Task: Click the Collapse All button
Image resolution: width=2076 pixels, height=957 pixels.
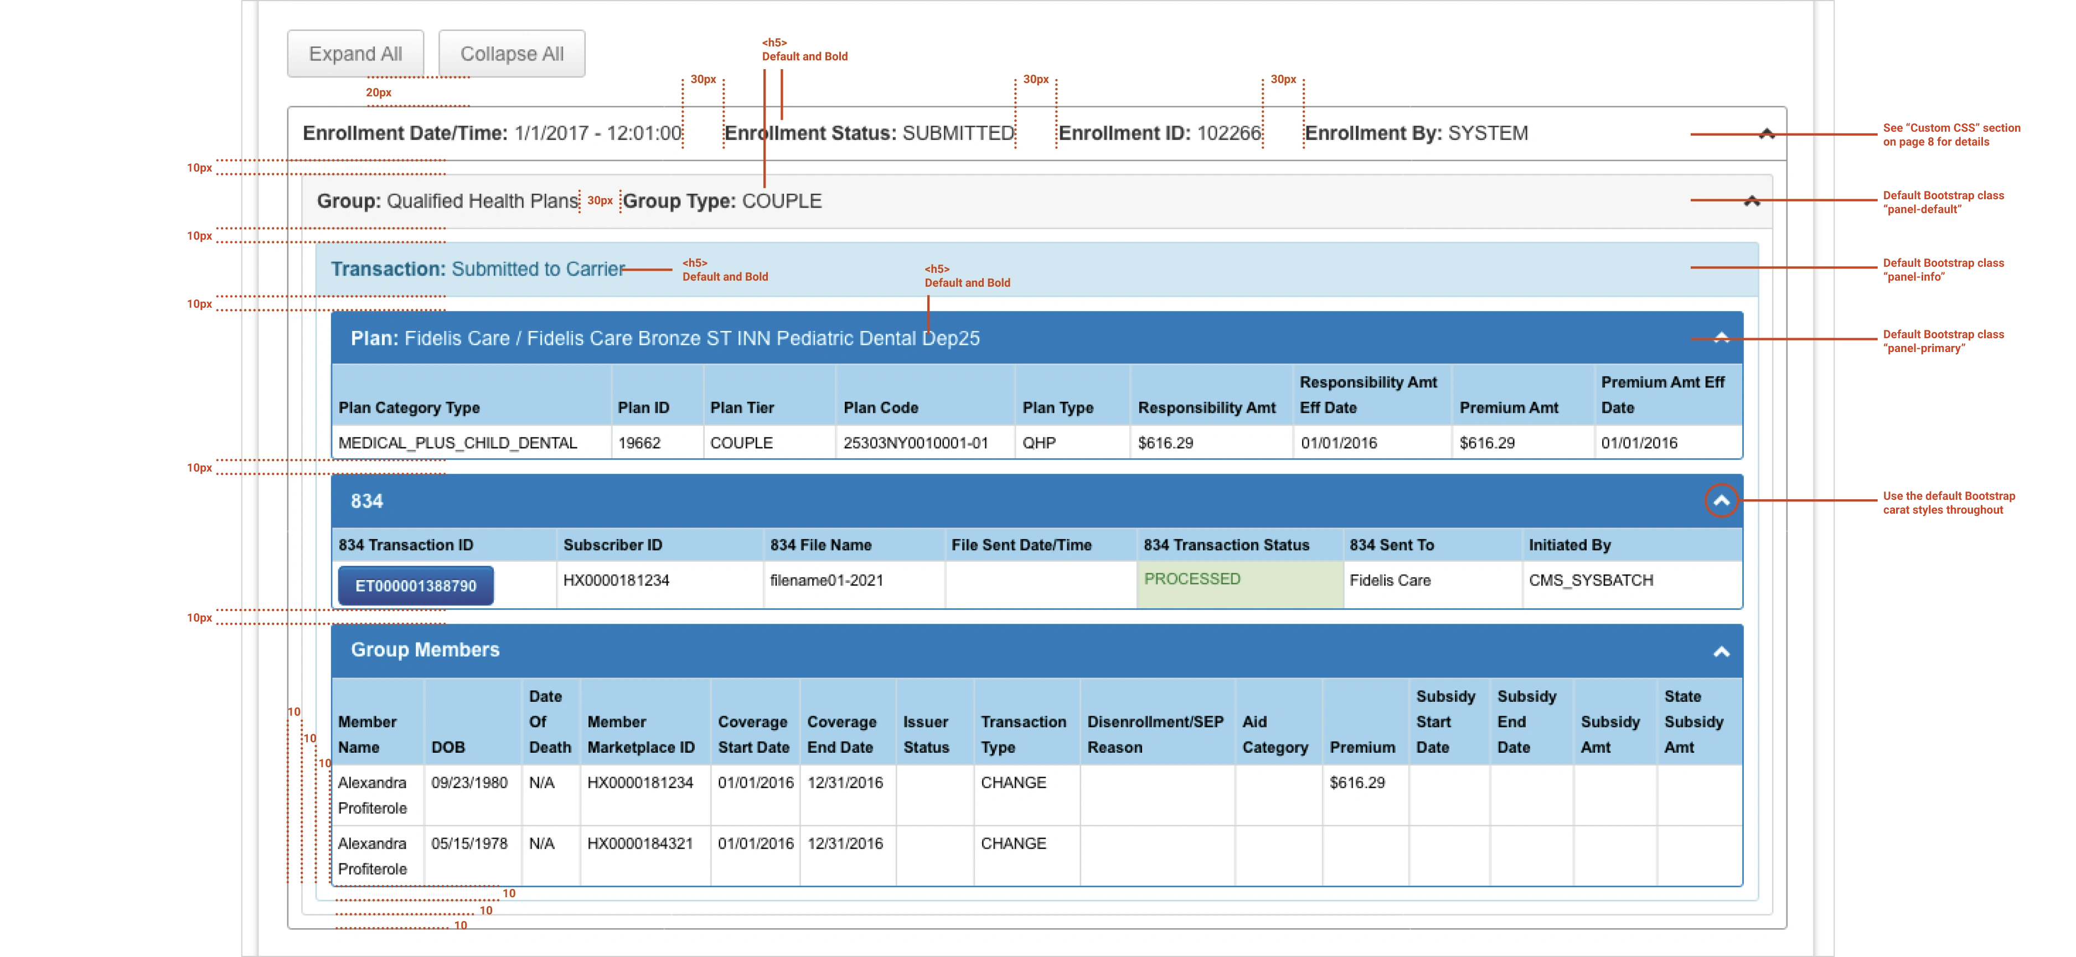Action: [x=511, y=53]
